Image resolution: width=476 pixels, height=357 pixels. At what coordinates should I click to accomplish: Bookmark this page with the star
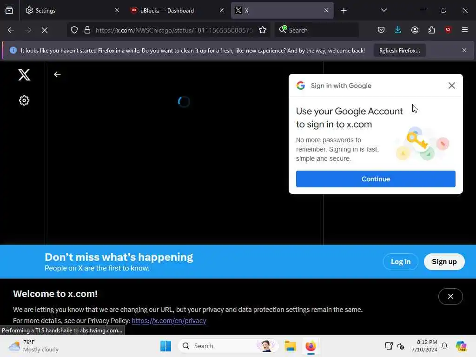[263, 30]
